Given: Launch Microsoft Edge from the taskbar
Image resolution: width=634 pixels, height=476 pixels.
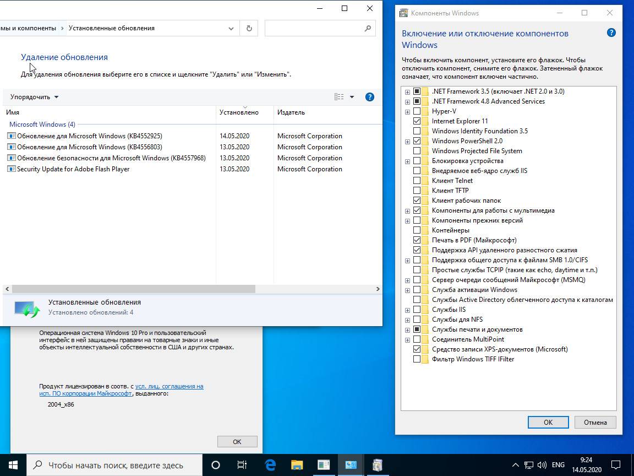Looking at the screenshot, I should point(270,465).
